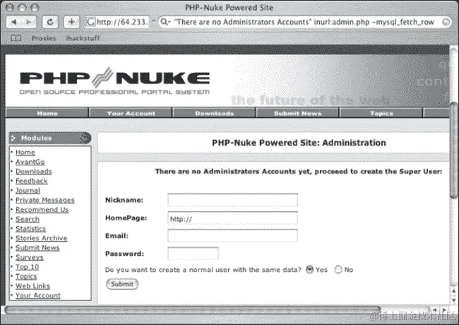
Task: Focus the Nickname input field
Action: (233, 200)
